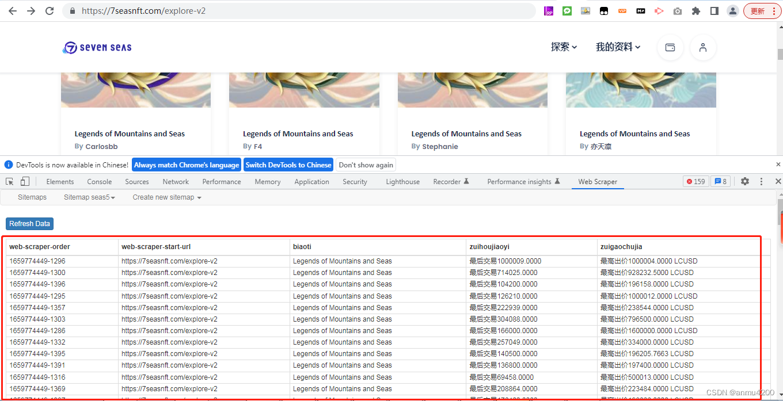
Task: Switch to the Security tab
Action: click(x=355, y=181)
